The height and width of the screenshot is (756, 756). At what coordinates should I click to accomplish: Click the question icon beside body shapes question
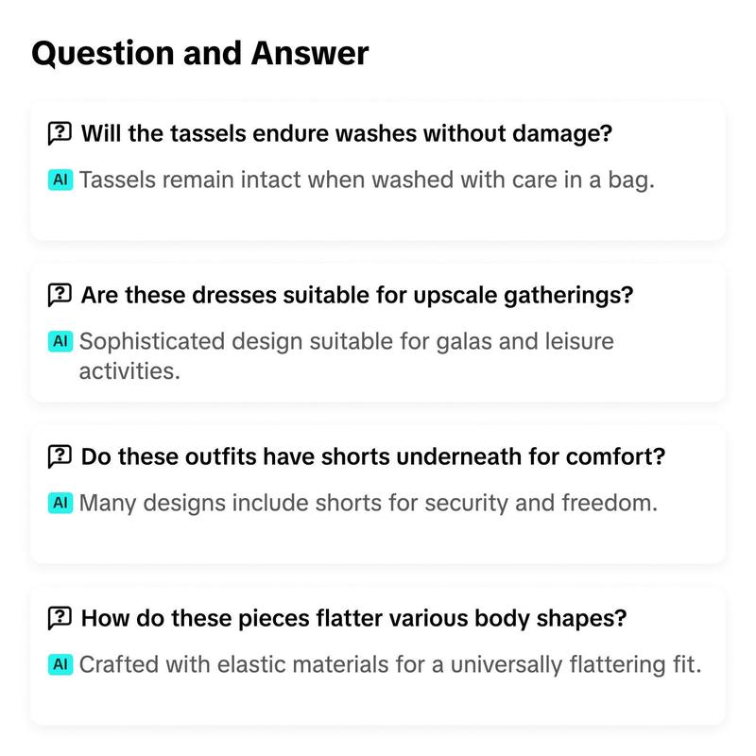click(60, 618)
